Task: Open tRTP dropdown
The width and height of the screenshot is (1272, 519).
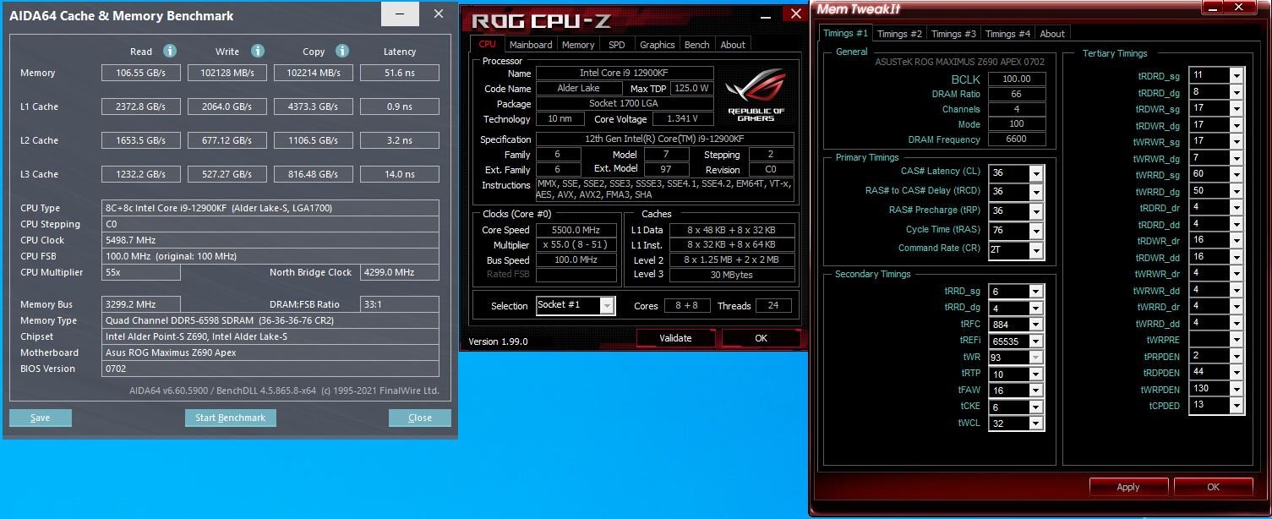Action: click(1036, 374)
